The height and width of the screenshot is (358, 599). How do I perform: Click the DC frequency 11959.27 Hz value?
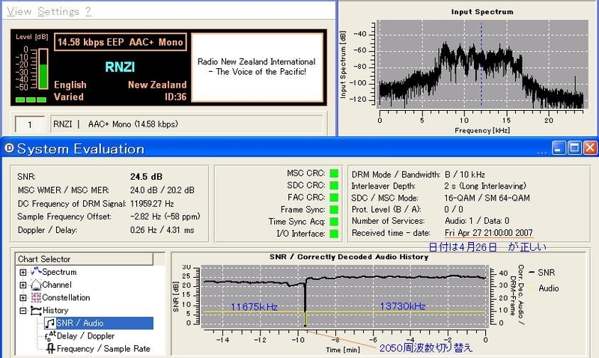(152, 204)
